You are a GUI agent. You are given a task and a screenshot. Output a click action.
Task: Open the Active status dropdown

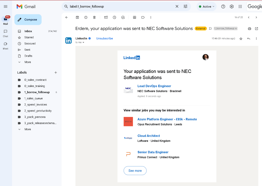206,6
